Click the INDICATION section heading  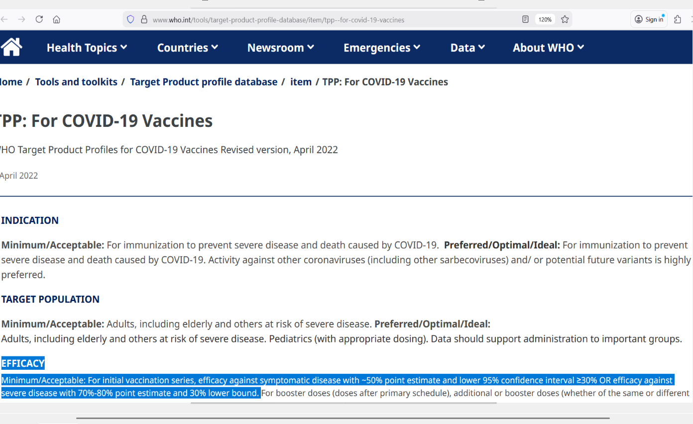pyautogui.click(x=30, y=220)
